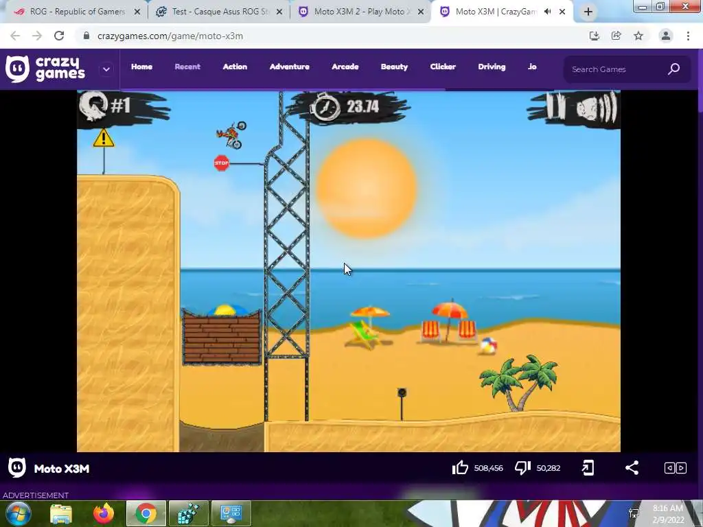Open the Chrome three-dot menu
Image resolution: width=703 pixels, height=527 pixels.
point(688,36)
